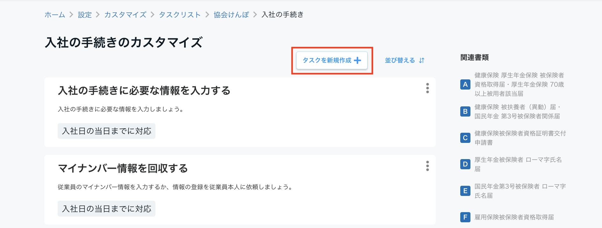Select document icon D for ローマ字氏名届
This screenshot has width=602, height=228.
[465, 164]
